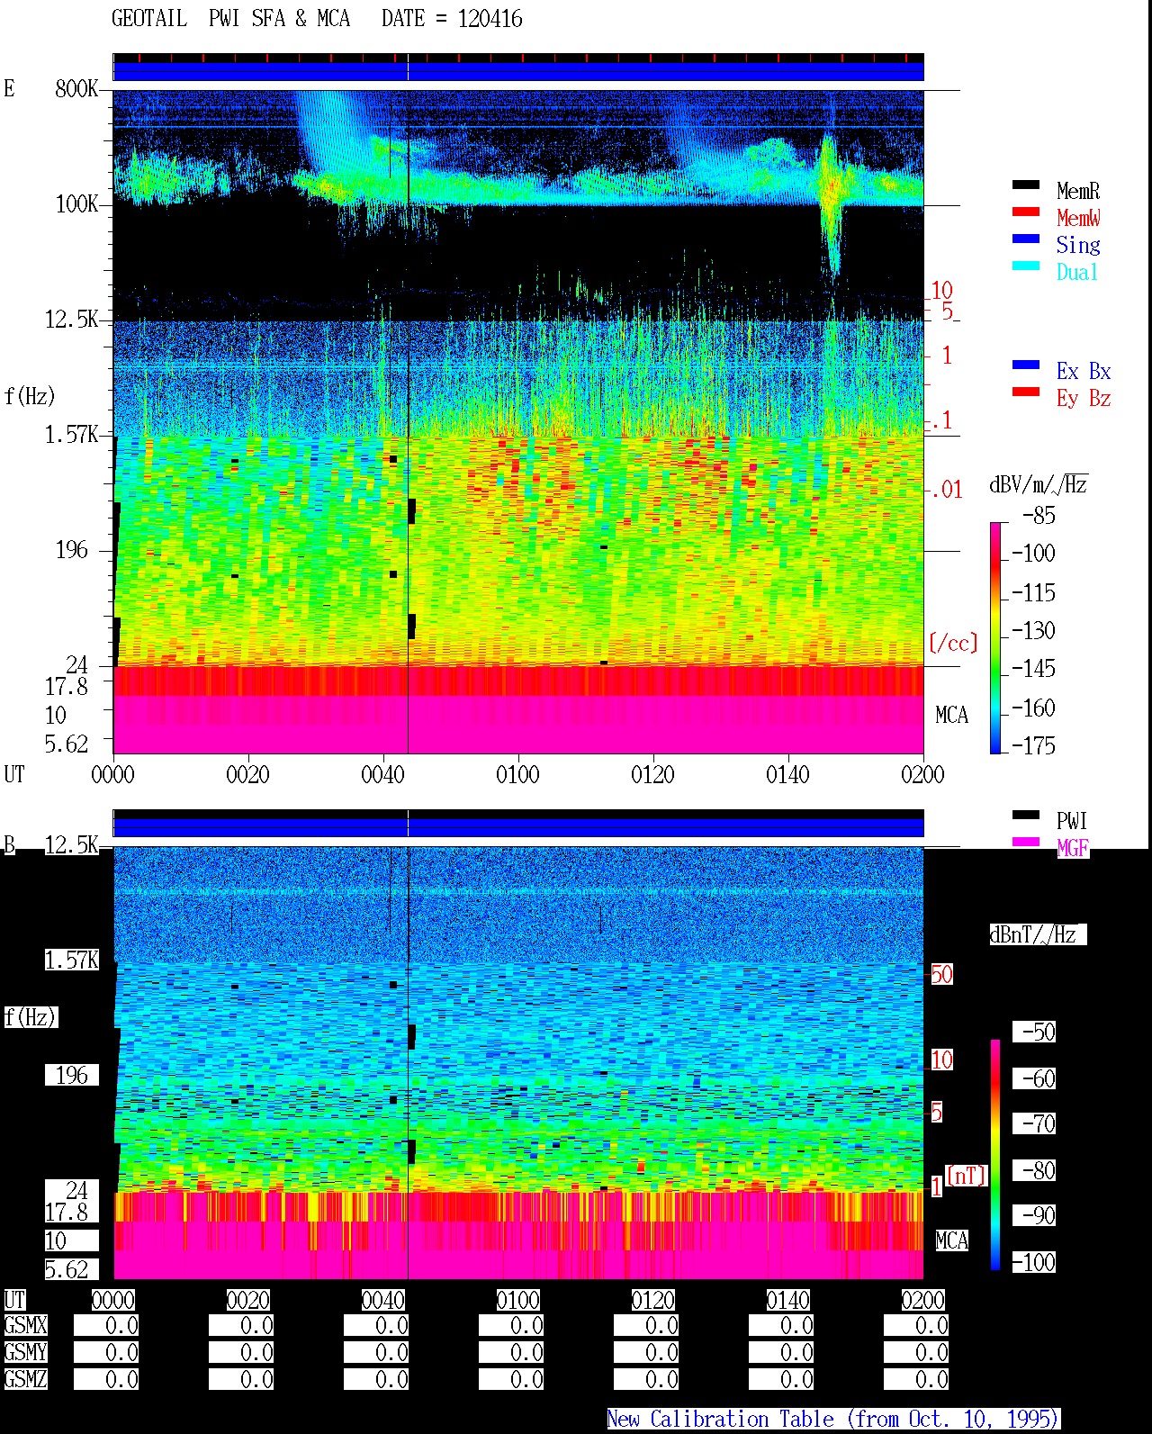Click the PWI black legend swatch
Image resolution: width=1152 pixels, height=1434 pixels.
[1026, 815]
